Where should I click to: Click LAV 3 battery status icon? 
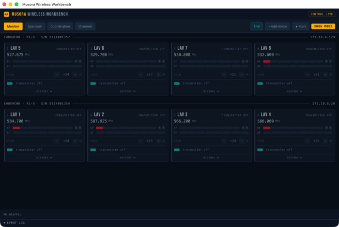coord(177,150)
